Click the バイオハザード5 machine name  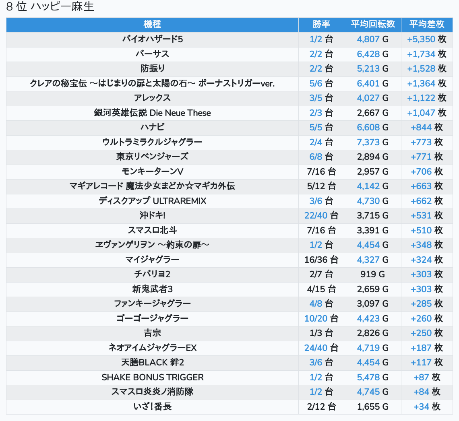click(x=152, y=39)
